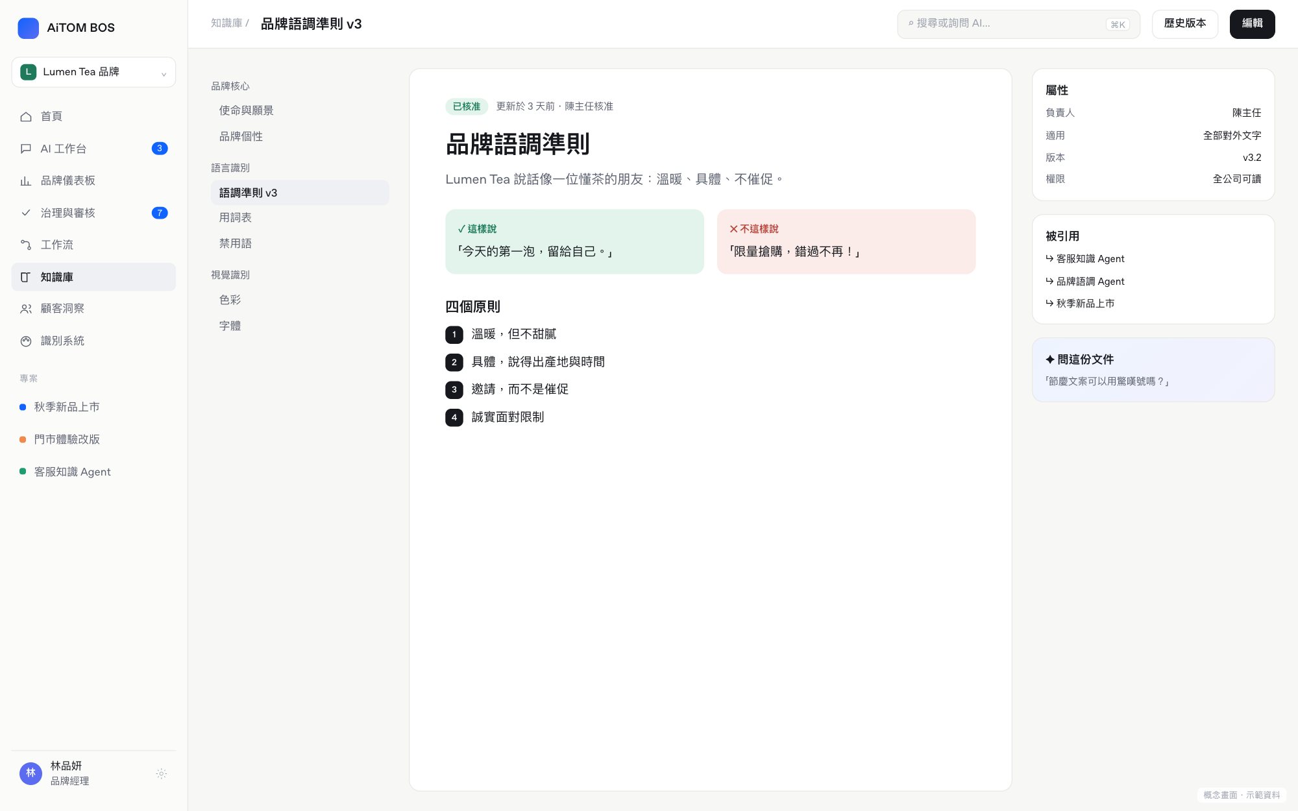Click the search magnifier icon

(x=911, y=23)
